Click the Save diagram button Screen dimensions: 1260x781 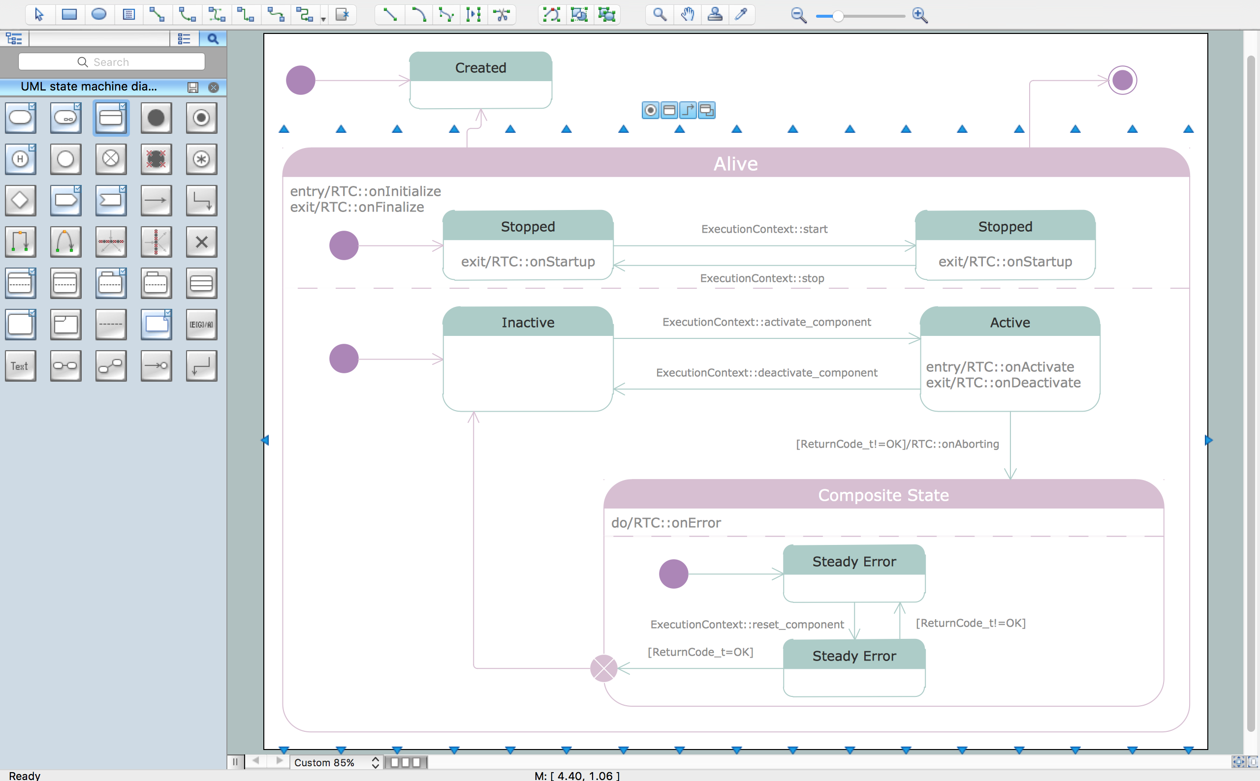click(x=195, y=87)
